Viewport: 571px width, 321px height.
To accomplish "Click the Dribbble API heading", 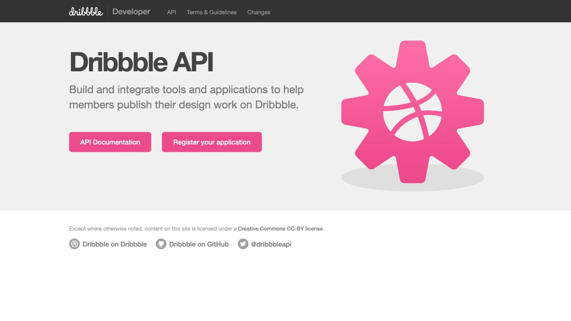I will [x=141, y=62].
